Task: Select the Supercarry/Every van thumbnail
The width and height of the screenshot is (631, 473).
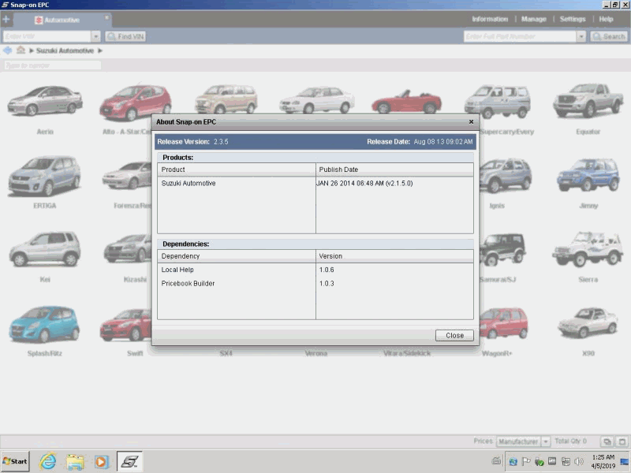Action: click(498, 101)
